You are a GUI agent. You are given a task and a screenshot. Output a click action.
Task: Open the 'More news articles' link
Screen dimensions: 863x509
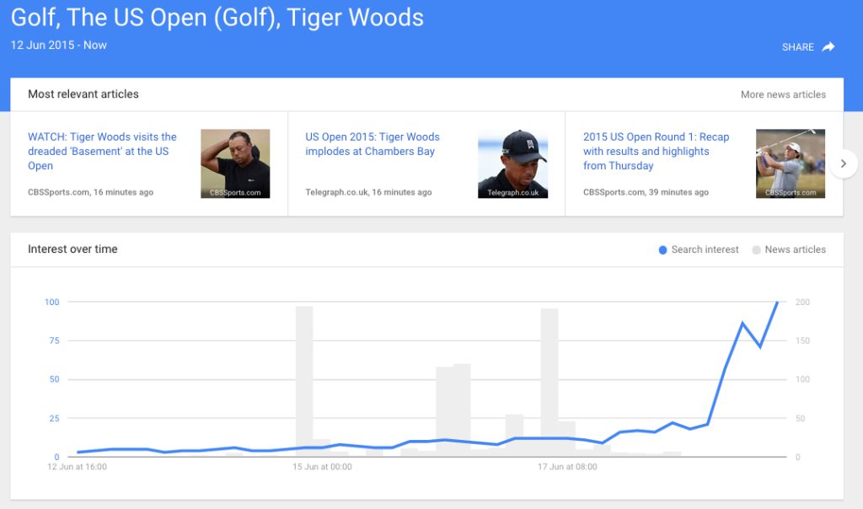783,94
